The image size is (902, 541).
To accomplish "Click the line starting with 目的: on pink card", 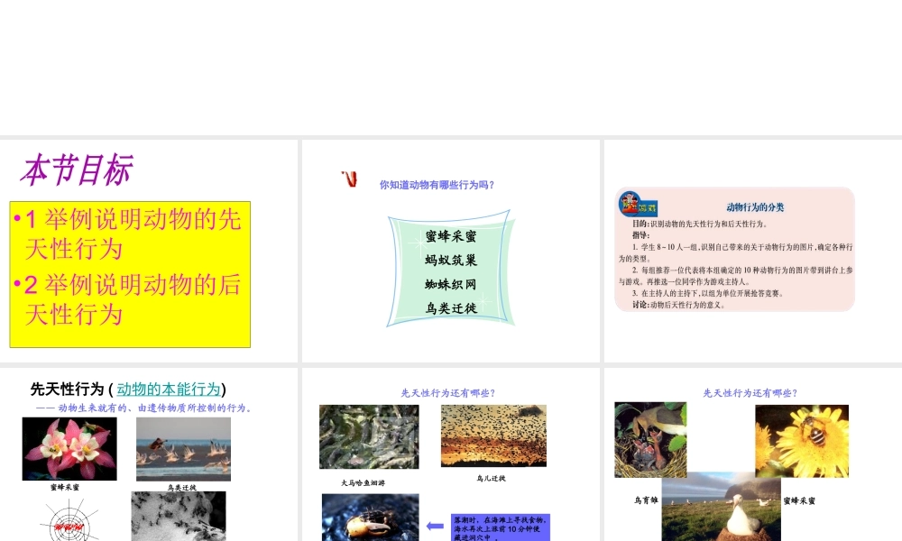I will tap(700, 224).
